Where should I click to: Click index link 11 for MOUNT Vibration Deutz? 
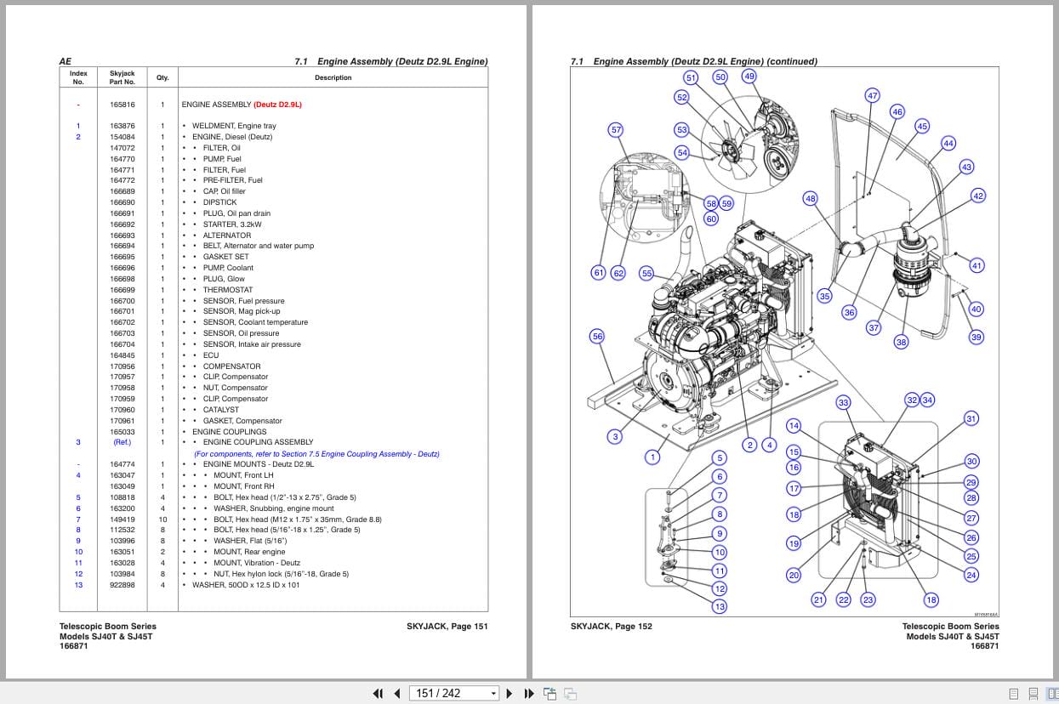(x=78, y=562)
